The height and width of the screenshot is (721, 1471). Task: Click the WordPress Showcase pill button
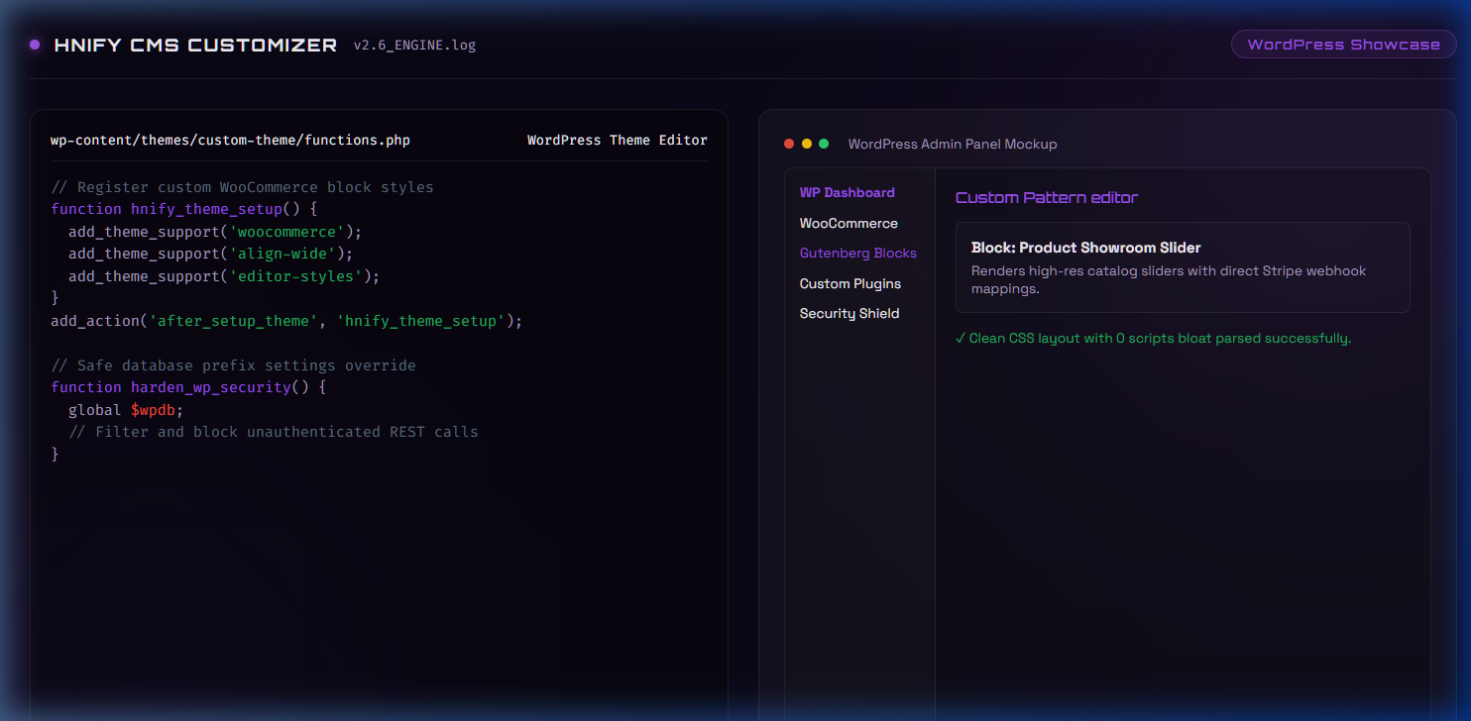pos(1343,45)
